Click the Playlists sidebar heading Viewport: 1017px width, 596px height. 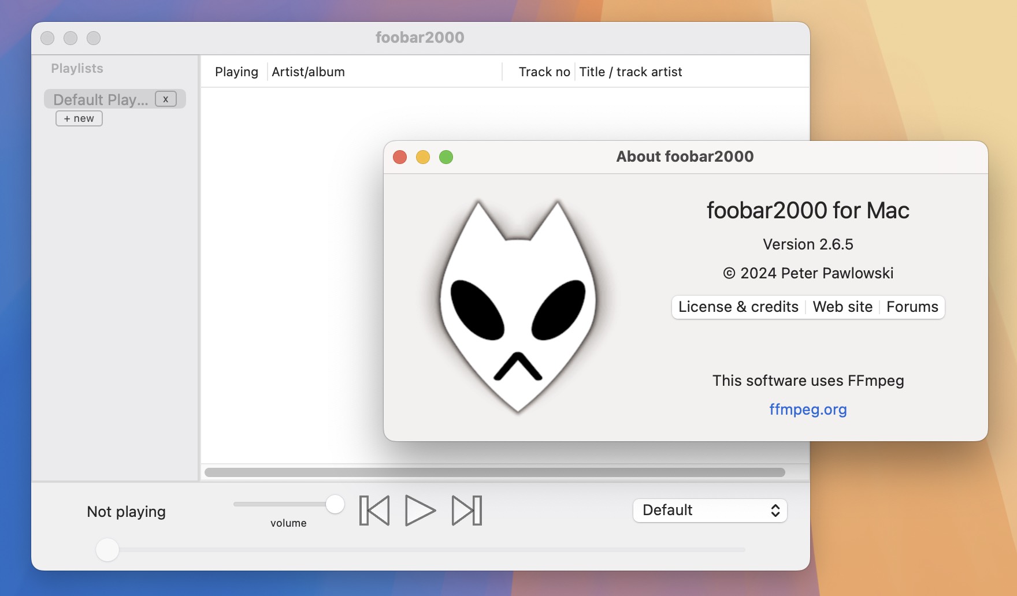(x=77, y=68)
